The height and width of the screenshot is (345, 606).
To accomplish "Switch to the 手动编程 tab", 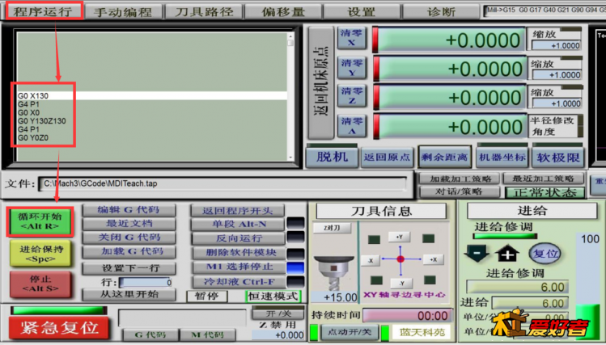I will pyautogui.click(x=124, y=11).
